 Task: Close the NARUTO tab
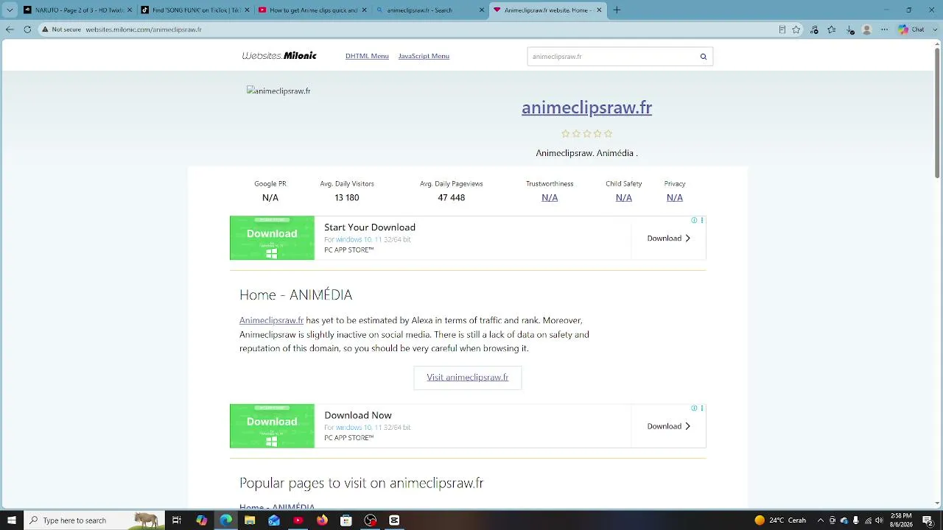130,10
